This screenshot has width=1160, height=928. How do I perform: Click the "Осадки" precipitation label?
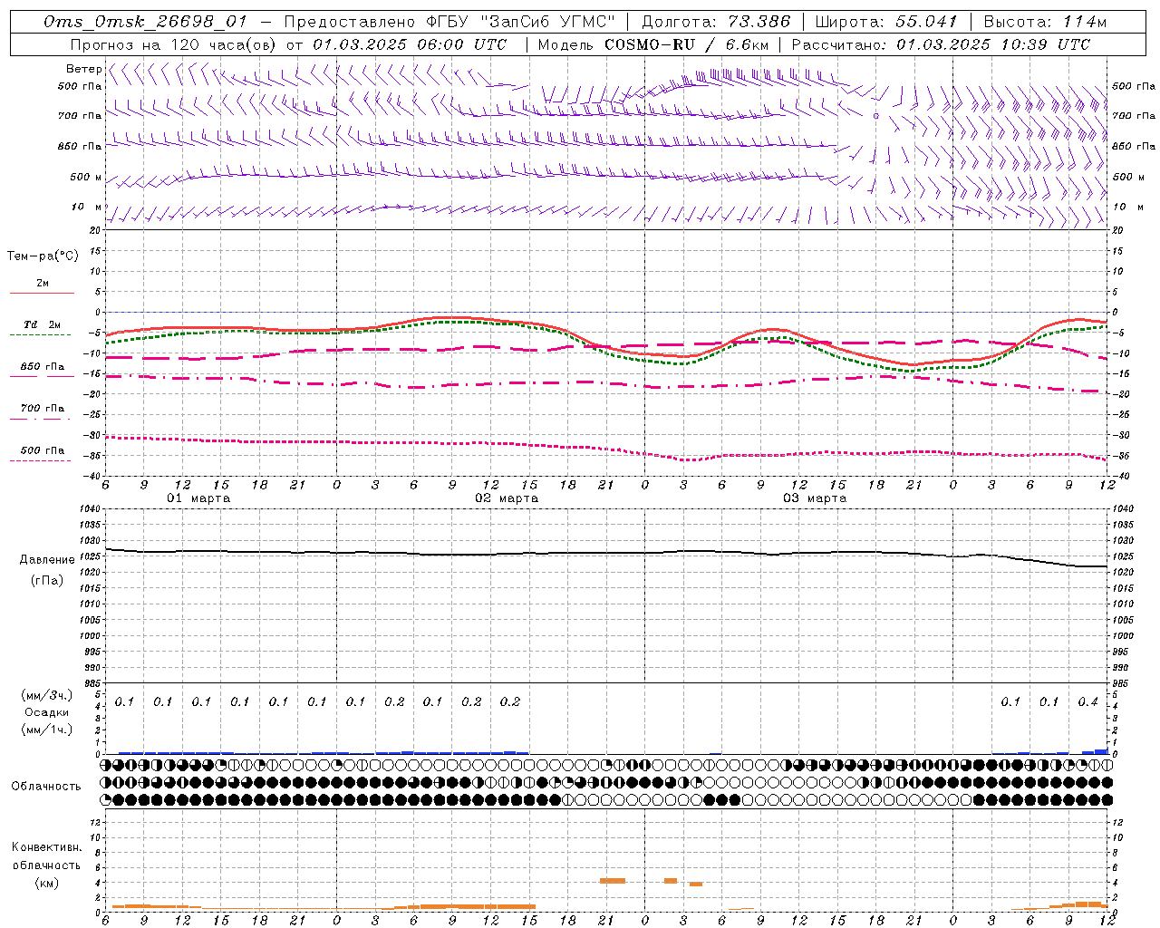tap(47, 712)
